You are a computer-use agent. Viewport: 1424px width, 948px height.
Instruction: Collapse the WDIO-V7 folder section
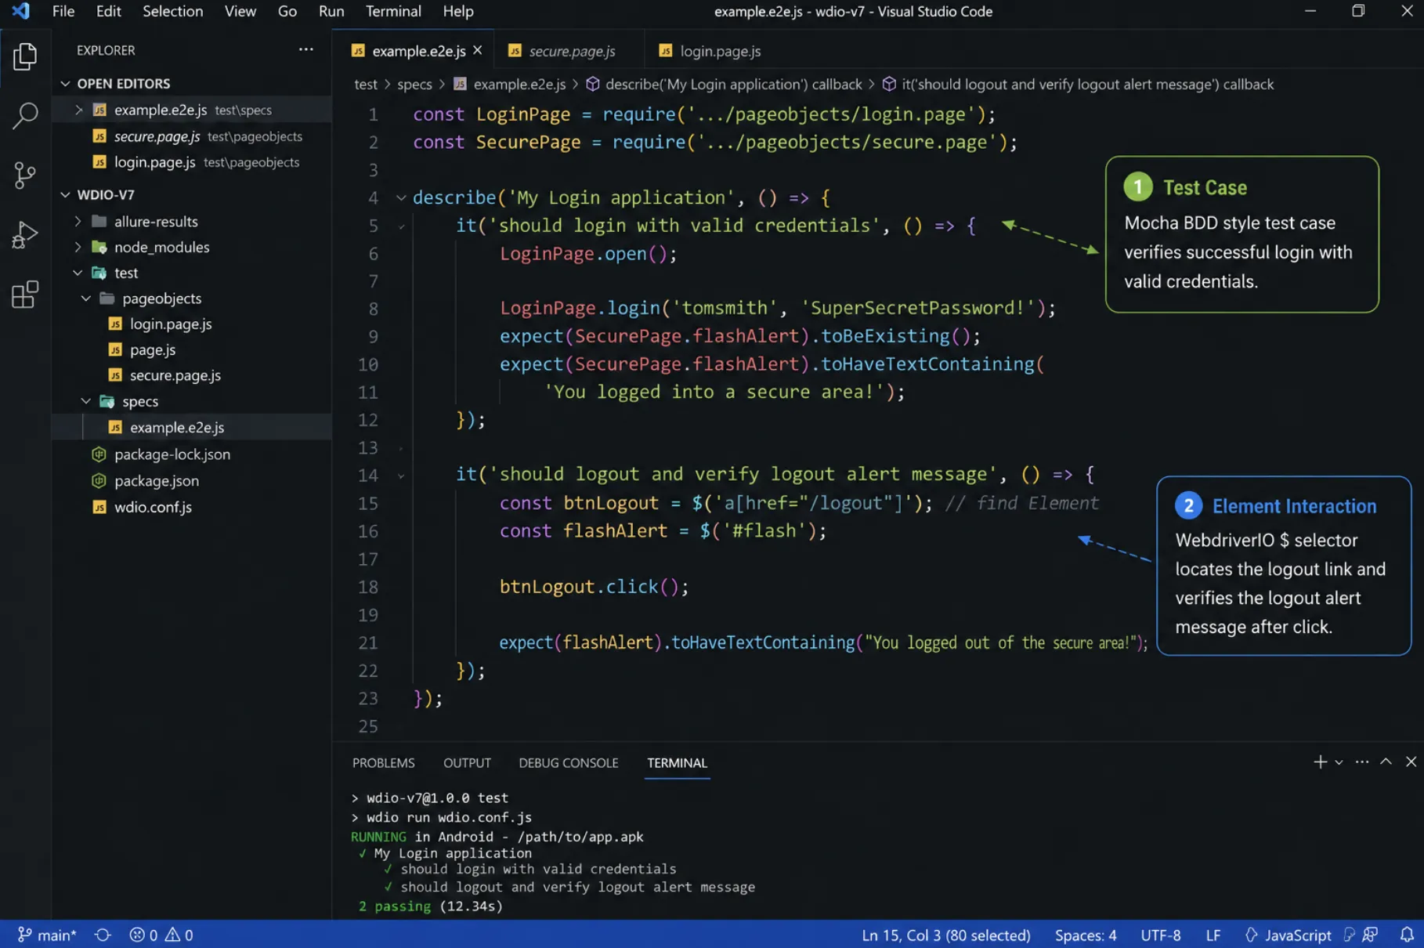coord(65,194)
